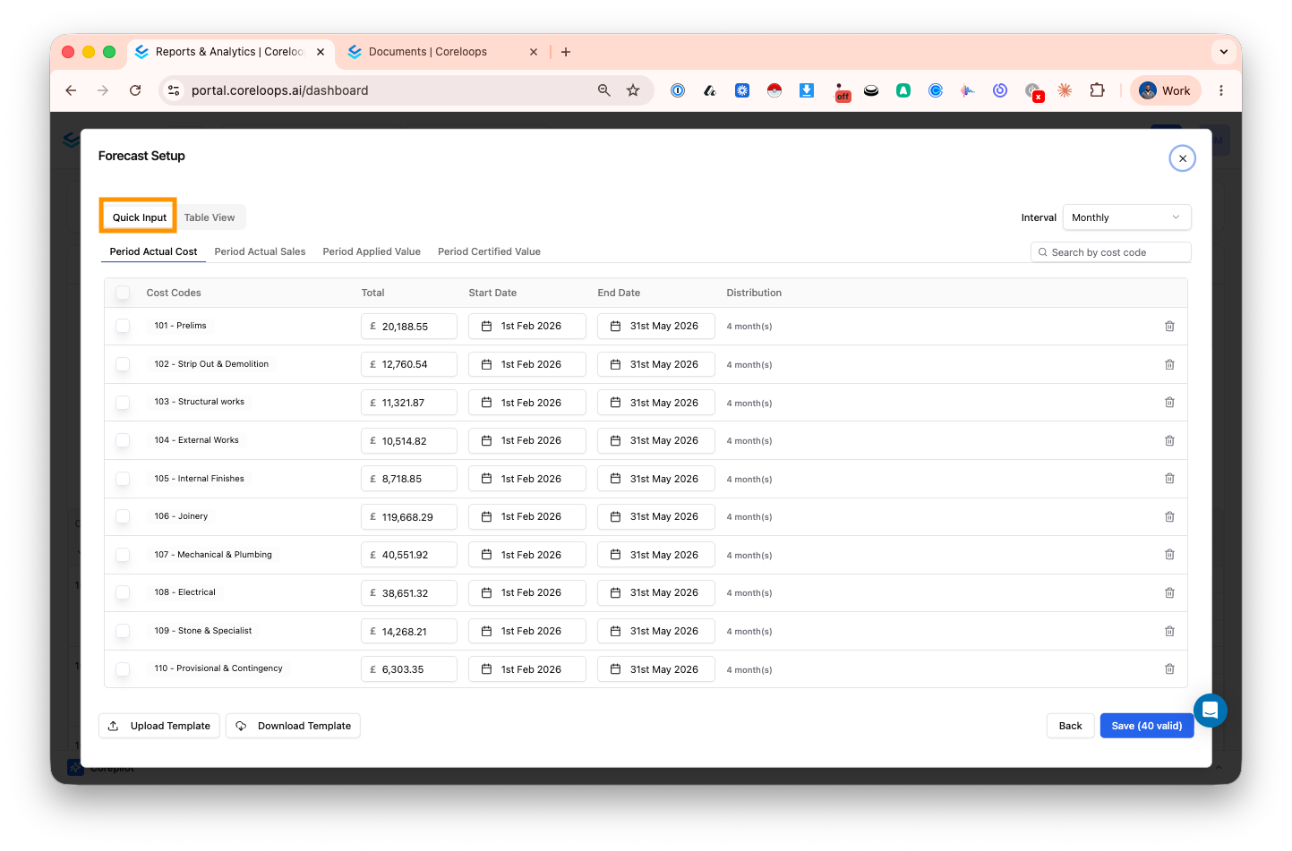
Task: Tick the select-all checkbox in the header
Action: pos(123,293)
